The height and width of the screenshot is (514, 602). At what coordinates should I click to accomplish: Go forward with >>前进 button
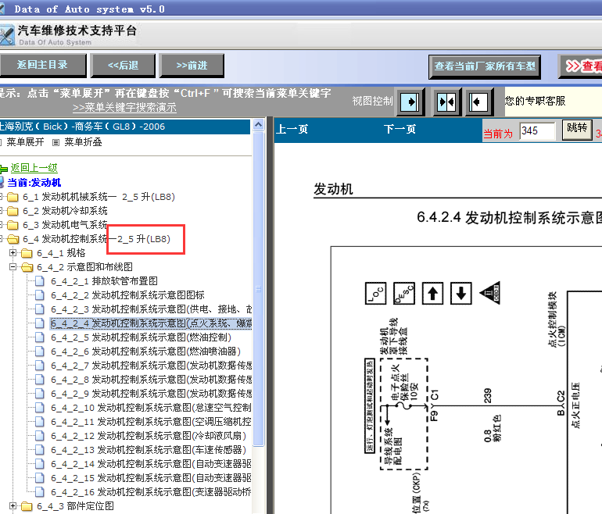192,65
